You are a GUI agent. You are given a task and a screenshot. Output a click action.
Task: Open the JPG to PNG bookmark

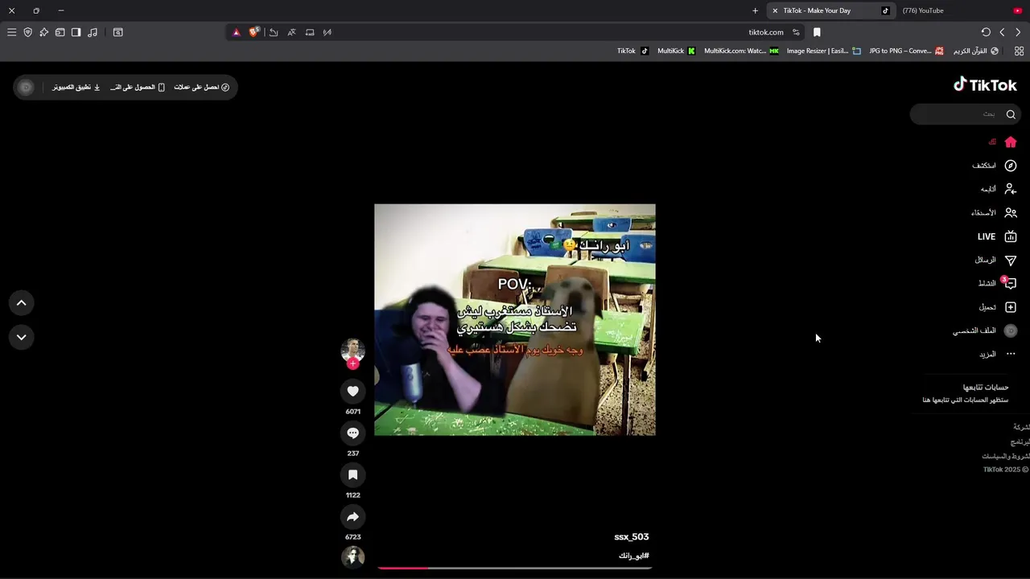[x=906, y=51]
